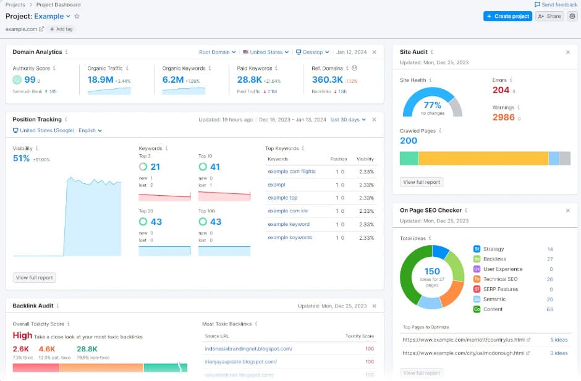The height and width of the screenshot is (381, 581).
Task: Click the 2986 Warnings count
Action: point(503,117)
